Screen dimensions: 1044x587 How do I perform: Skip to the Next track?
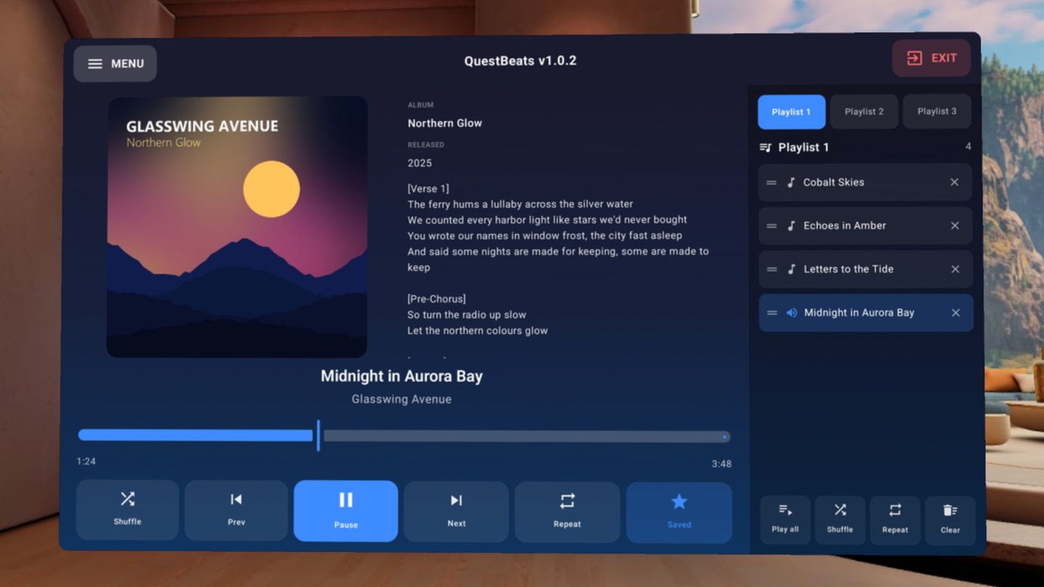pos(456,512)
